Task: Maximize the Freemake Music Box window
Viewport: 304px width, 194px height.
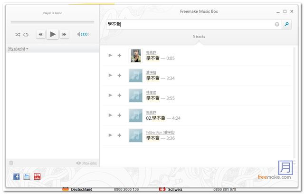Action: (285, 11)
